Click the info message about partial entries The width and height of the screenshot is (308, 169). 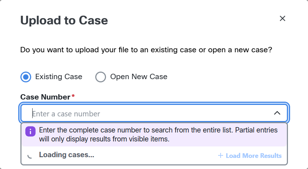tap(158, 135)
